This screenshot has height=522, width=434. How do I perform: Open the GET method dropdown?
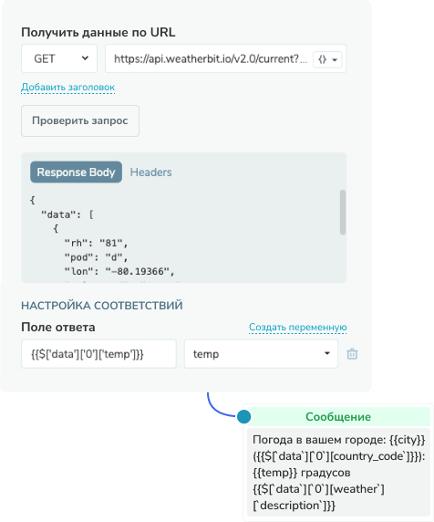59,58
